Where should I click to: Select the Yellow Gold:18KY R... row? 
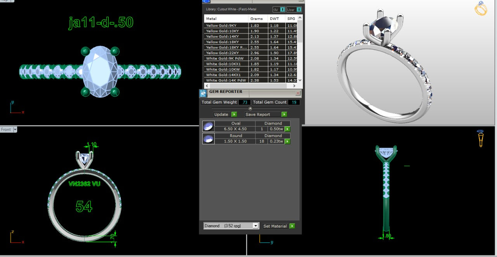point(251,47)
